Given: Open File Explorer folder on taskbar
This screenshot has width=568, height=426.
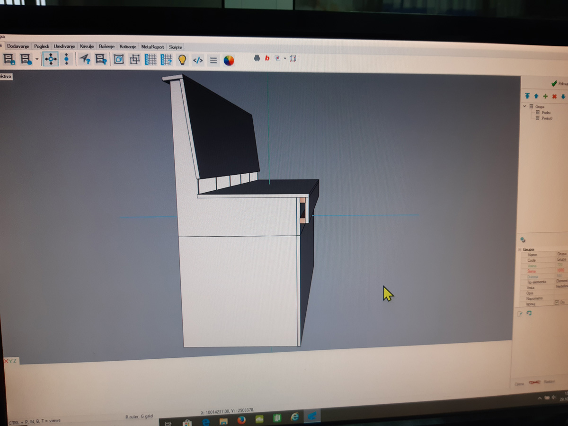Looking at the screenshot, I should tap(223, 421).
